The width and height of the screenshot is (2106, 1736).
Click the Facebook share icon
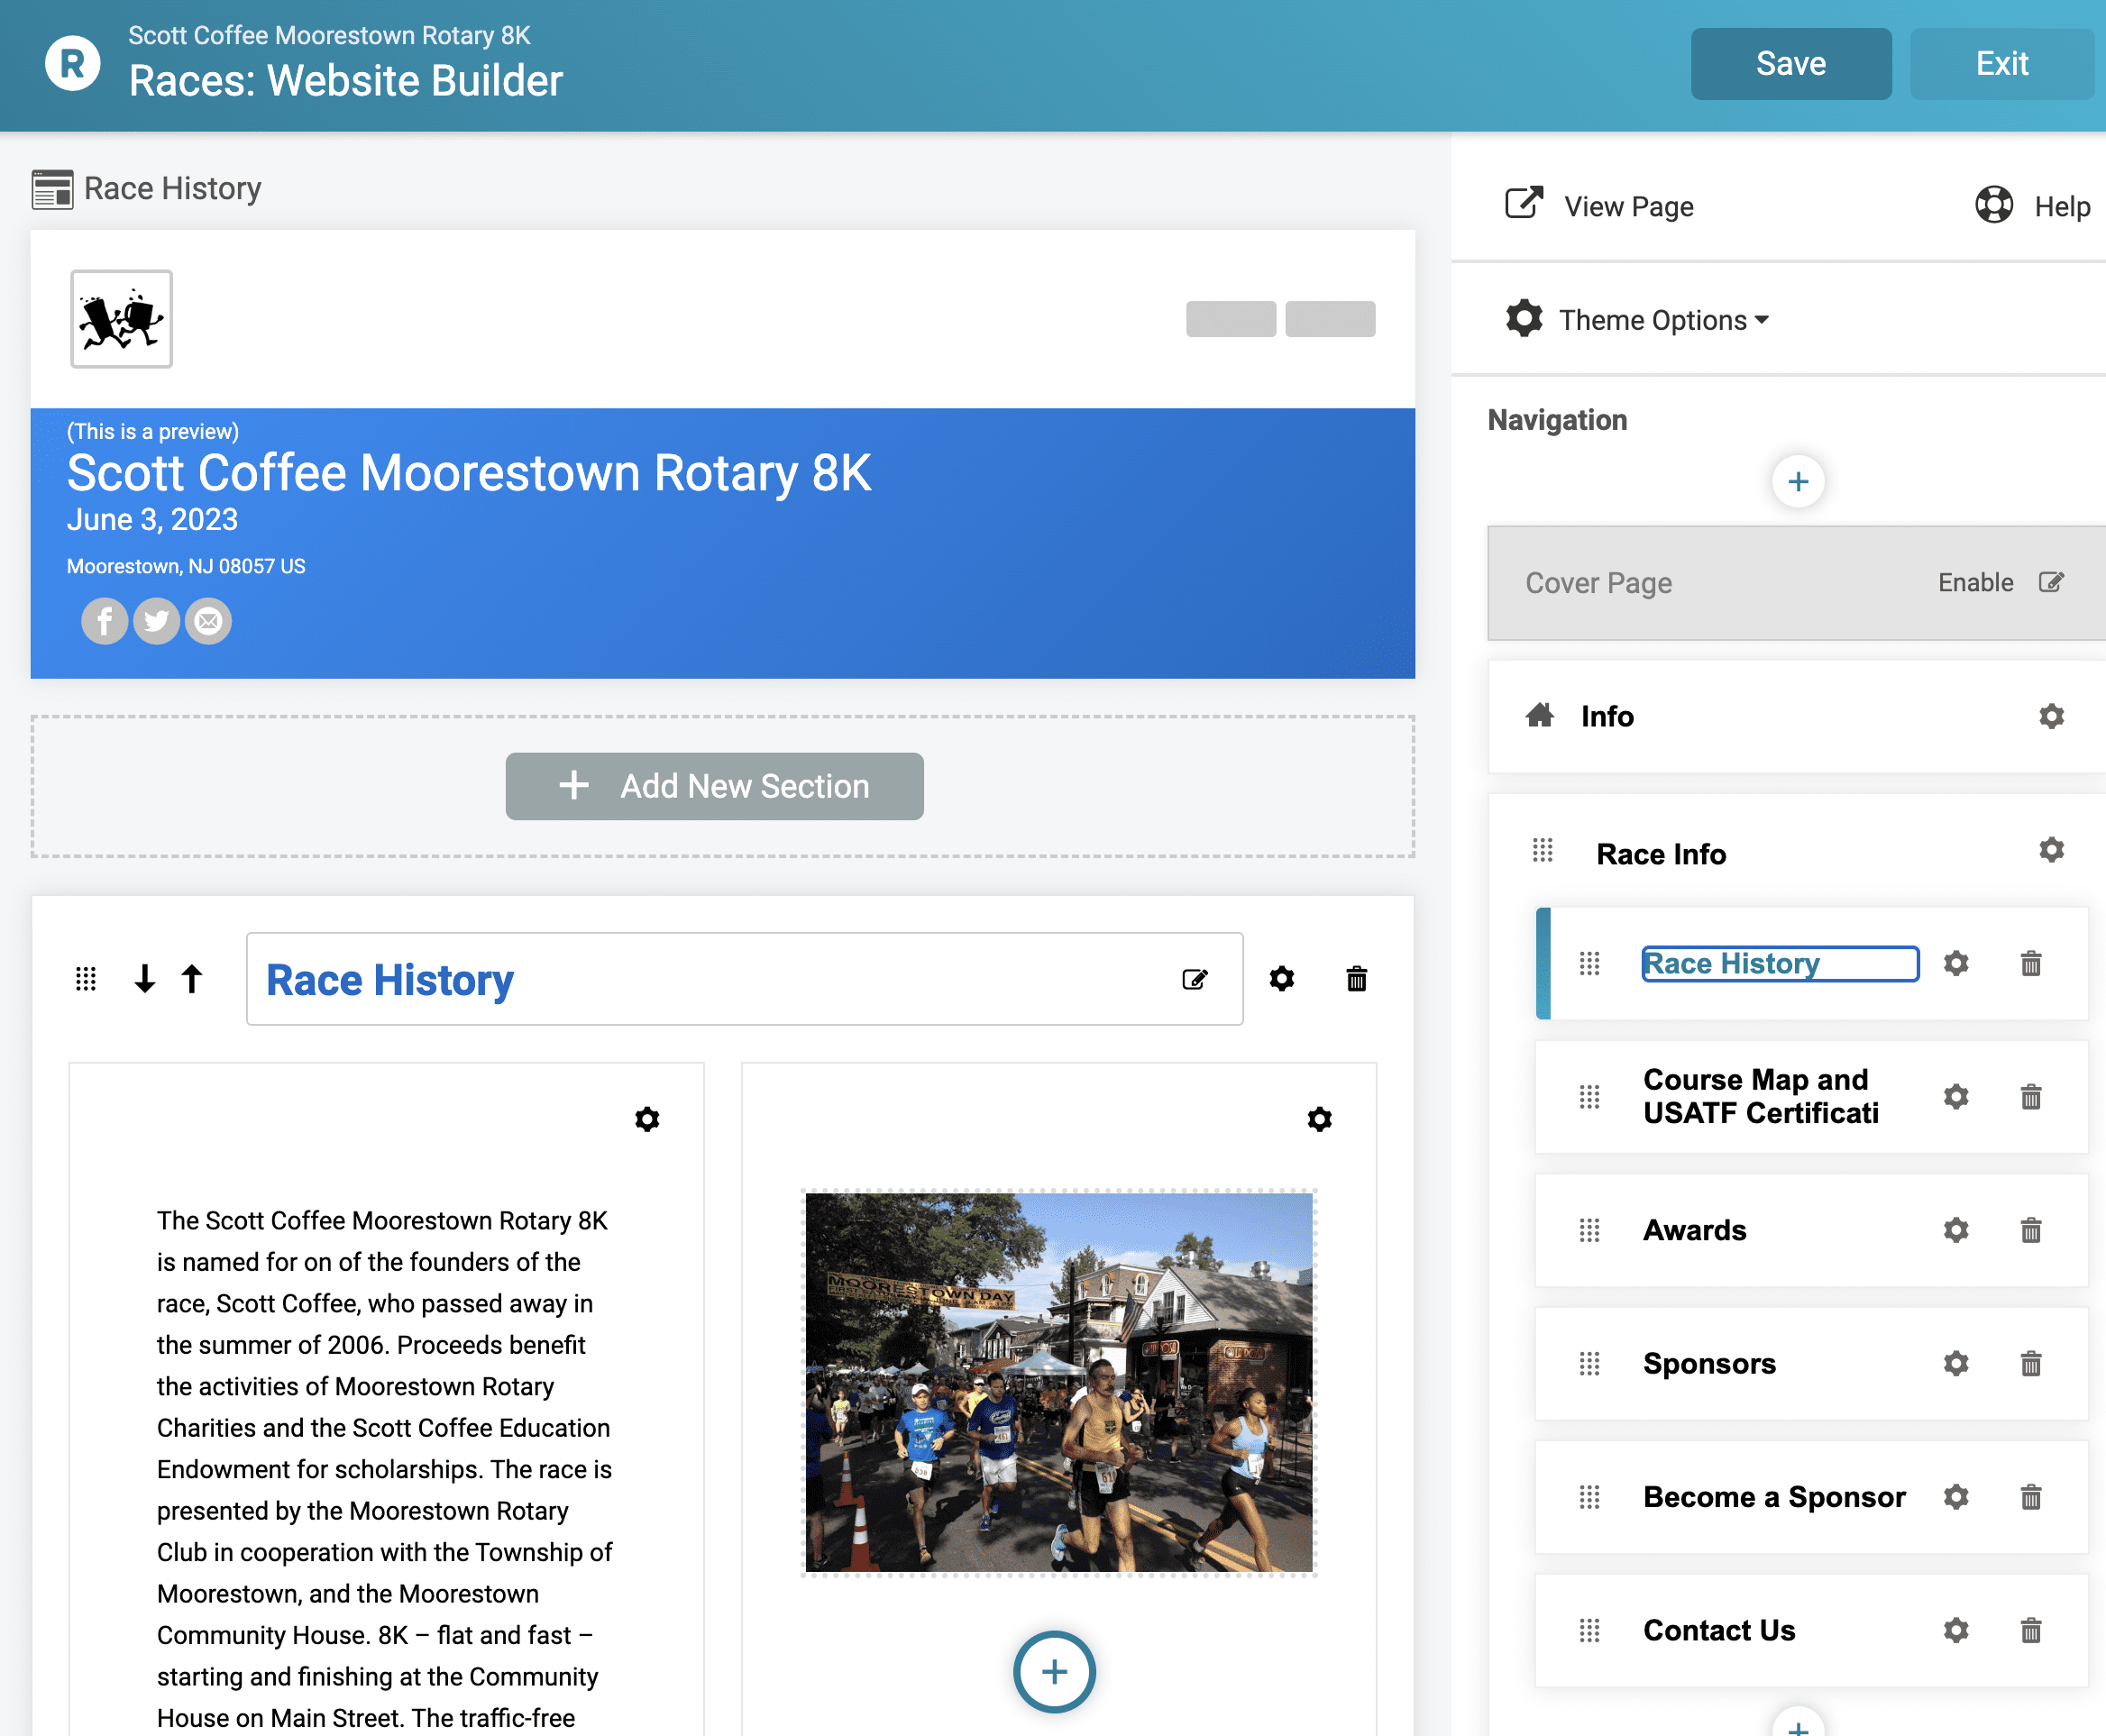(104, 621)
